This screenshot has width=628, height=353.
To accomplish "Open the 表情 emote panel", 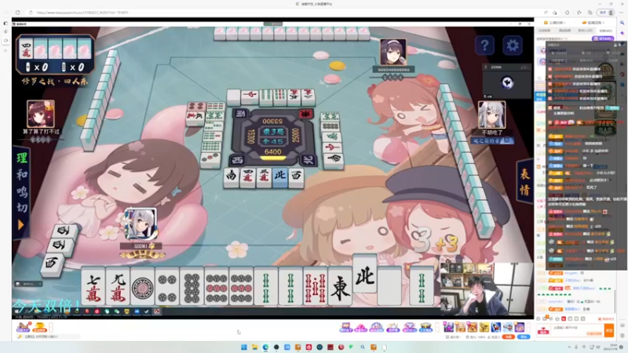I will [x=524, y=181].
